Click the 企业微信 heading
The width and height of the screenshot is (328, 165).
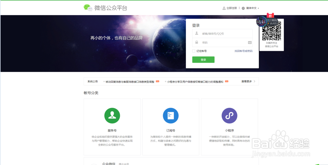click(109, 164)
